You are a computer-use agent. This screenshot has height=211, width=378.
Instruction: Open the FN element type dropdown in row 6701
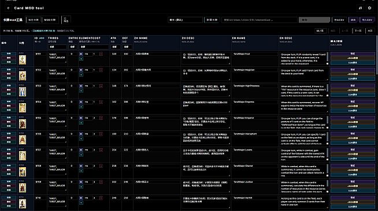tap(88, 54)
